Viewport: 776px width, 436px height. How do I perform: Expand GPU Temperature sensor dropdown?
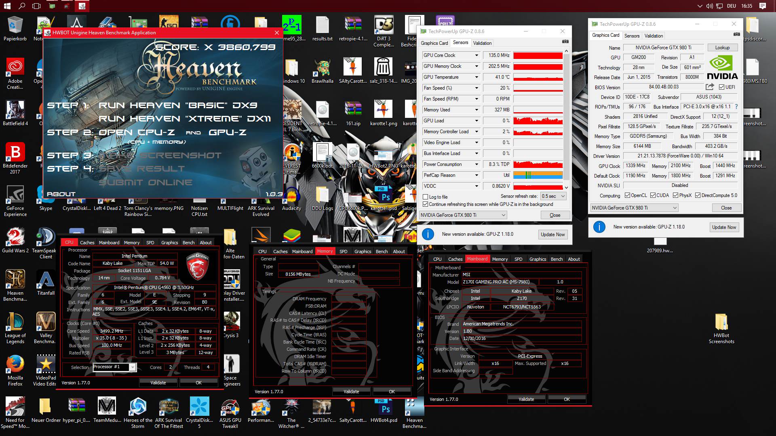pos(476,77)
